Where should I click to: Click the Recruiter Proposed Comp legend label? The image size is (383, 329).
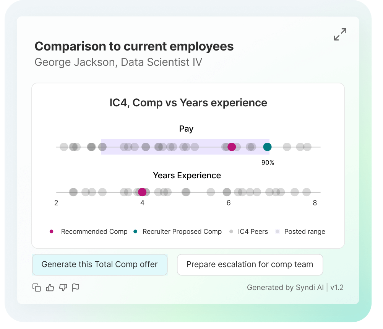tap(182, 231)
